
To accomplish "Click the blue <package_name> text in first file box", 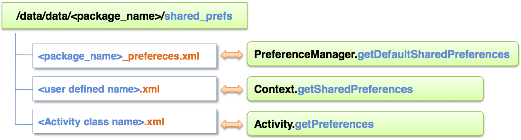I will coord(80,56).
